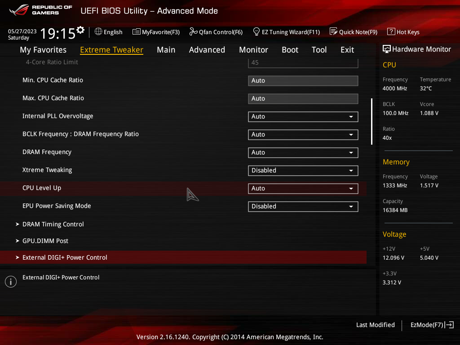The width and height of the screenshot is (460, 345).
Task: Open the Internal PLL Overvoltage dropdown
Action: (303, 116)
